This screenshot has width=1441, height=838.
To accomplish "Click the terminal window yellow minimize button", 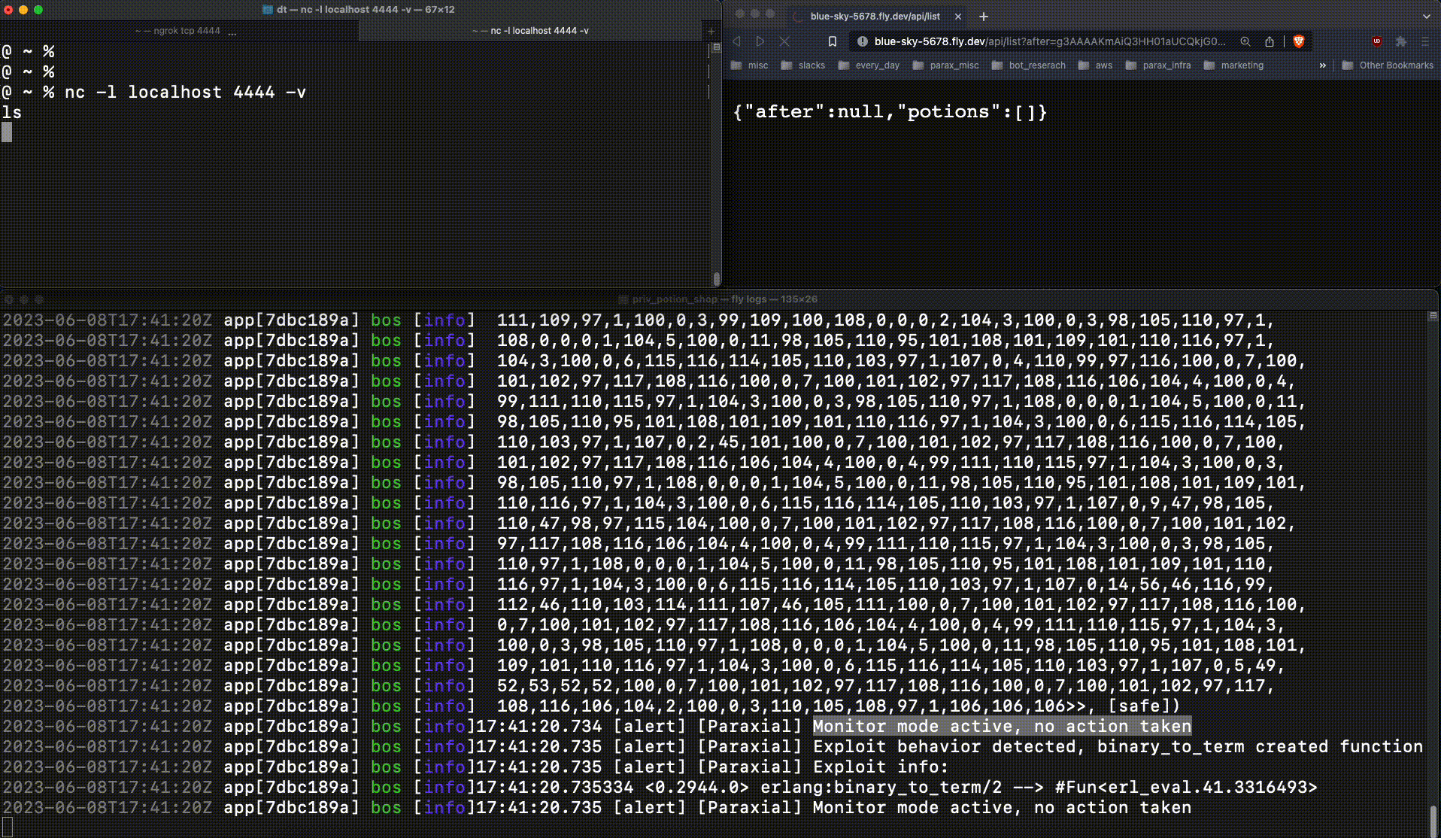I will point(23,10).
